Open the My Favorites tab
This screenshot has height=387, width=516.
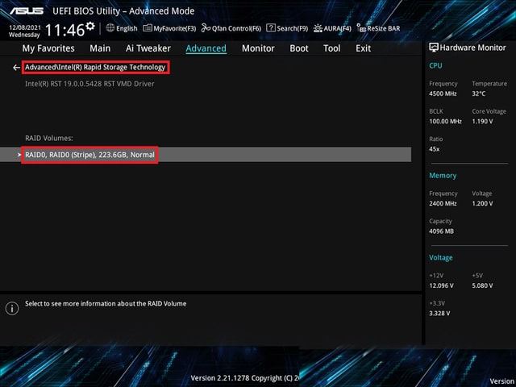[x=48, y=48]
